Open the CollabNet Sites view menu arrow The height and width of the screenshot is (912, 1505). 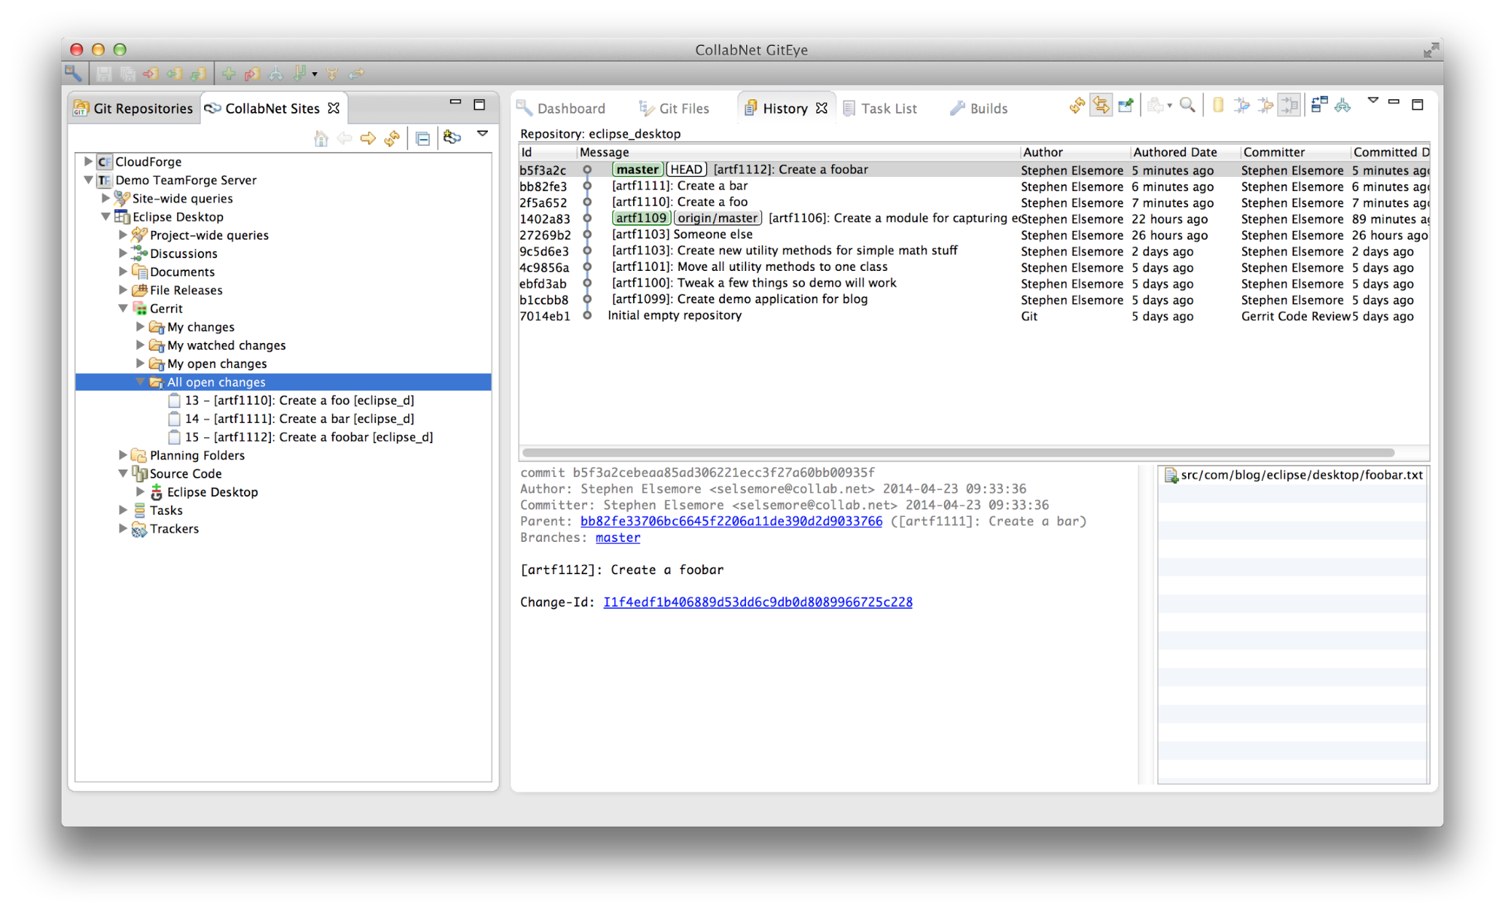point(483,134)
